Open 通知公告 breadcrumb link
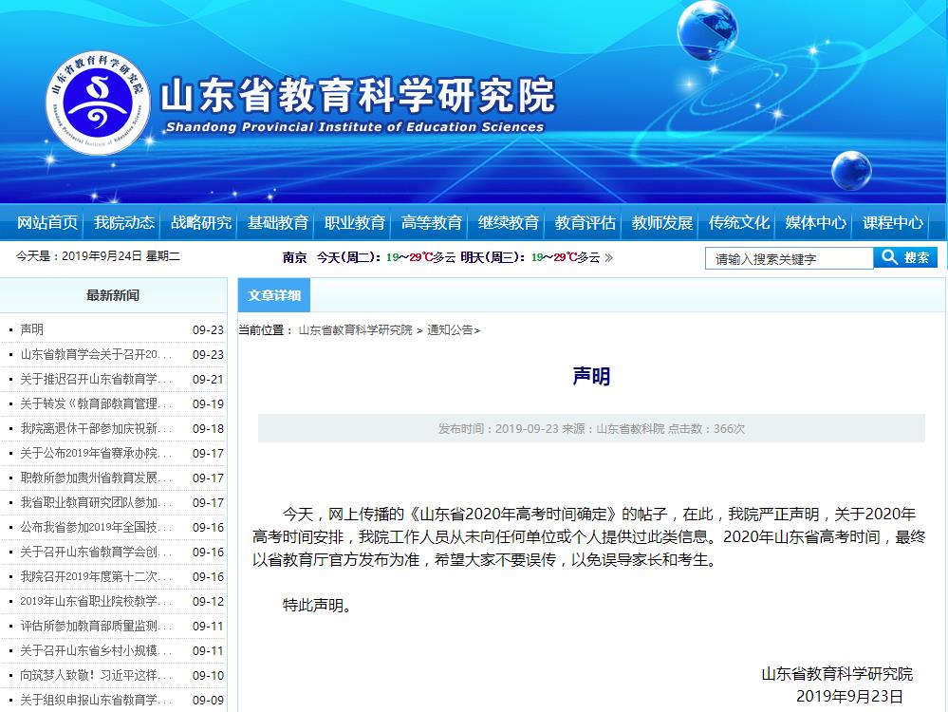Viewport: 948px width, 712px height. point(449,330)
